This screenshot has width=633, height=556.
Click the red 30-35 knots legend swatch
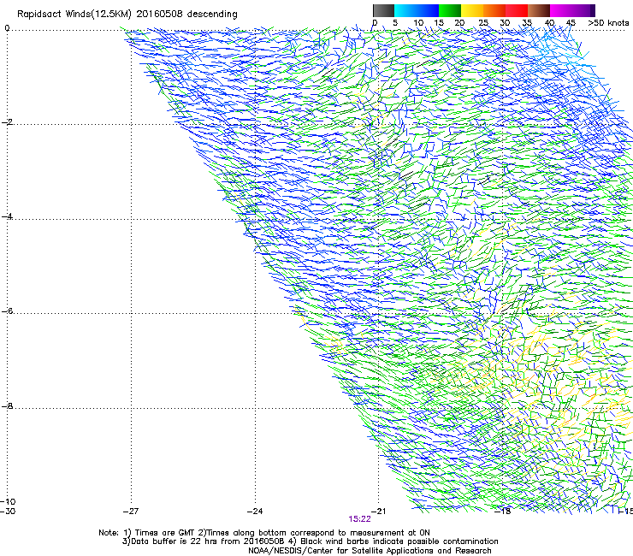[517, 10]
